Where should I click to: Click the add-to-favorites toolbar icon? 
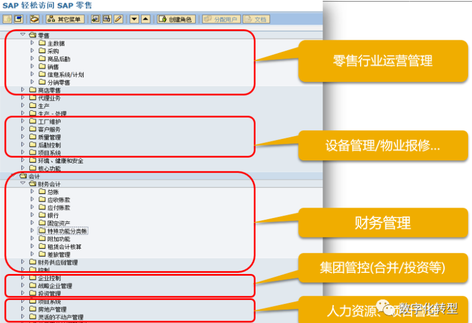95,19
